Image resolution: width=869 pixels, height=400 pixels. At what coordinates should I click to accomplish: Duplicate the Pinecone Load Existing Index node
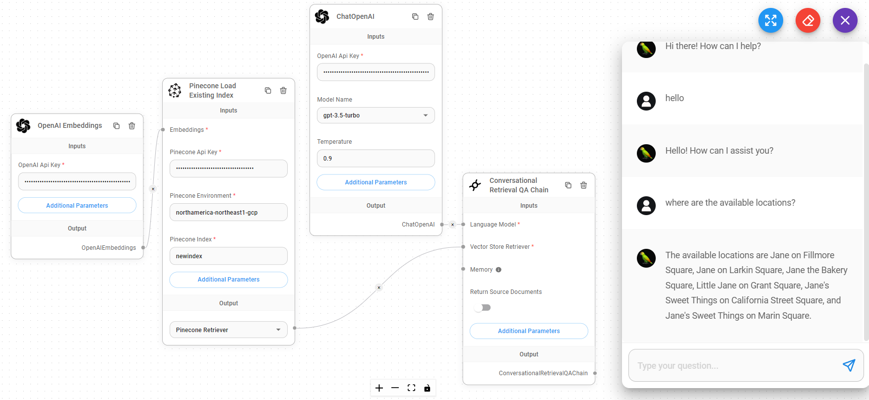pyautogui.click(x=268, y=90)
